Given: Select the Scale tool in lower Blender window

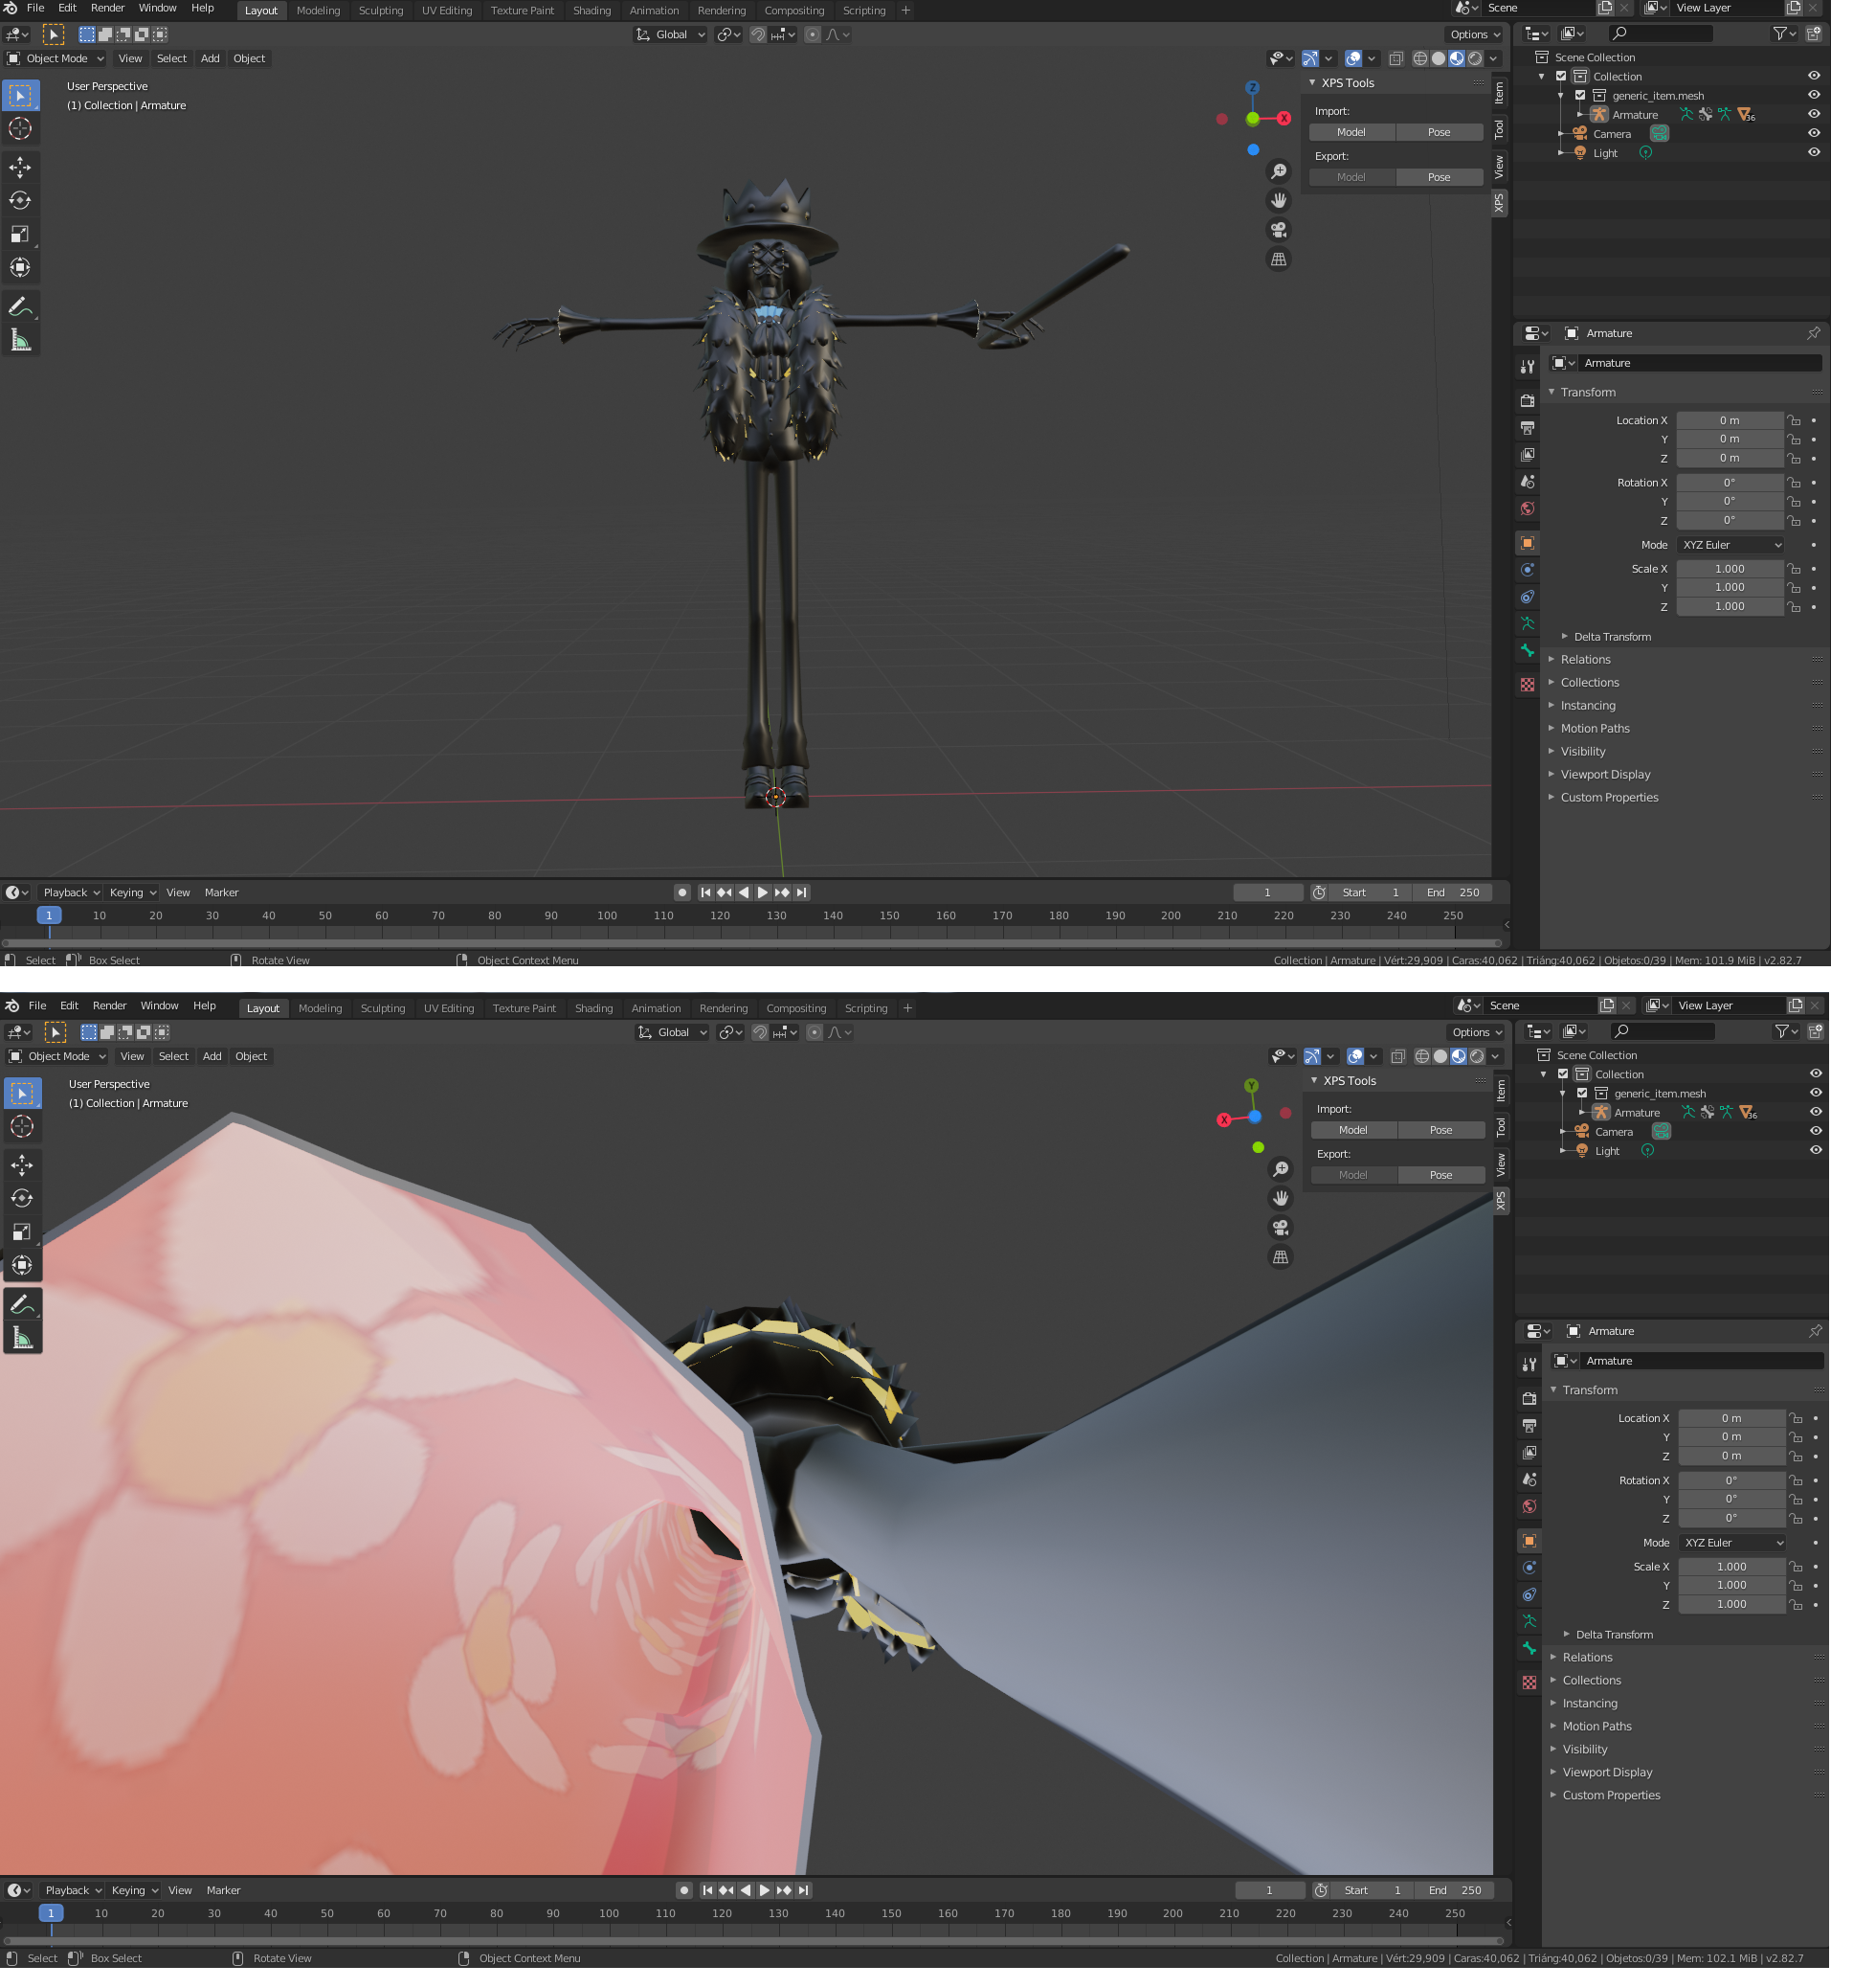Looking at the screenshot, I should pos(22,1232).
